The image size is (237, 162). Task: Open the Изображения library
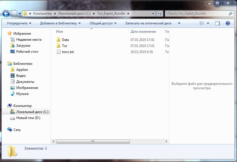(27, 88)
